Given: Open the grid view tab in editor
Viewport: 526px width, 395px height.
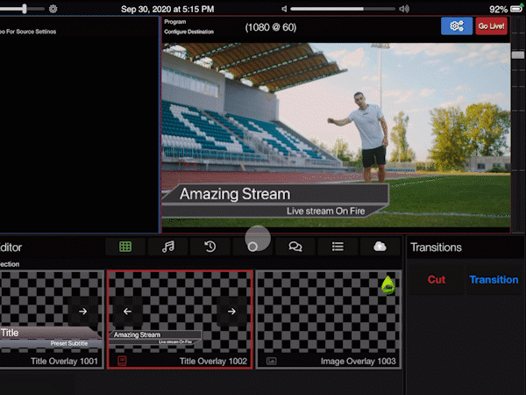Looking at the screenshot, I should [125, 247].
